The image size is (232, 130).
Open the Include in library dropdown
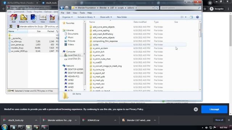tap(86, 17)
